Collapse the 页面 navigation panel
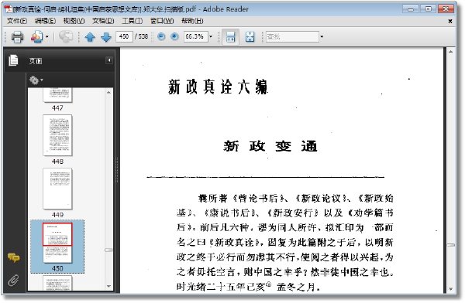 [109, 60]
